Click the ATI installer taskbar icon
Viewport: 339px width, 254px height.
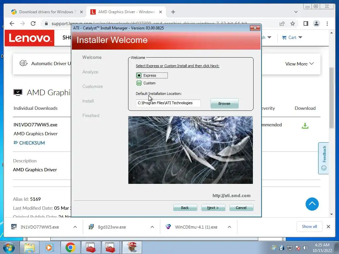click(132, 247)
